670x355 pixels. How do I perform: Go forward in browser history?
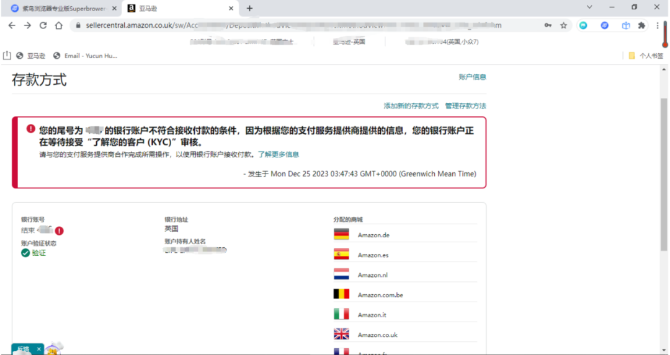pyautogui.click(x=27, y=25)
